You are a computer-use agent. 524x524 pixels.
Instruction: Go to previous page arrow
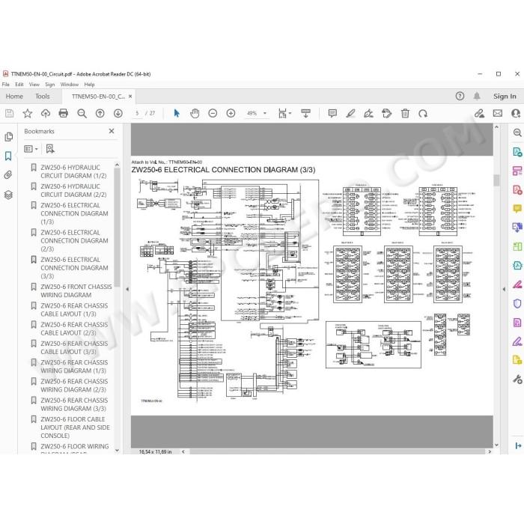pyautogui.click(x=100, y=113)
